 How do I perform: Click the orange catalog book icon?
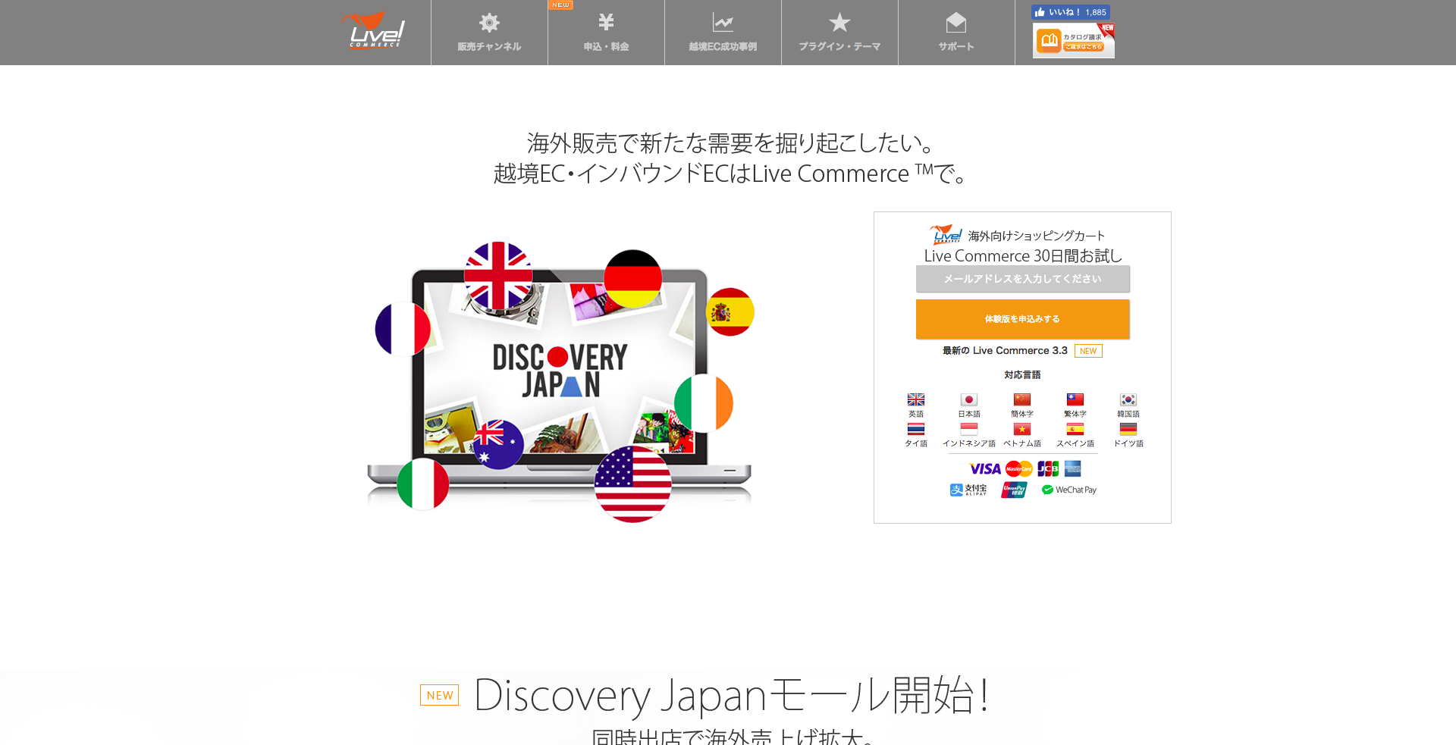1050,40
